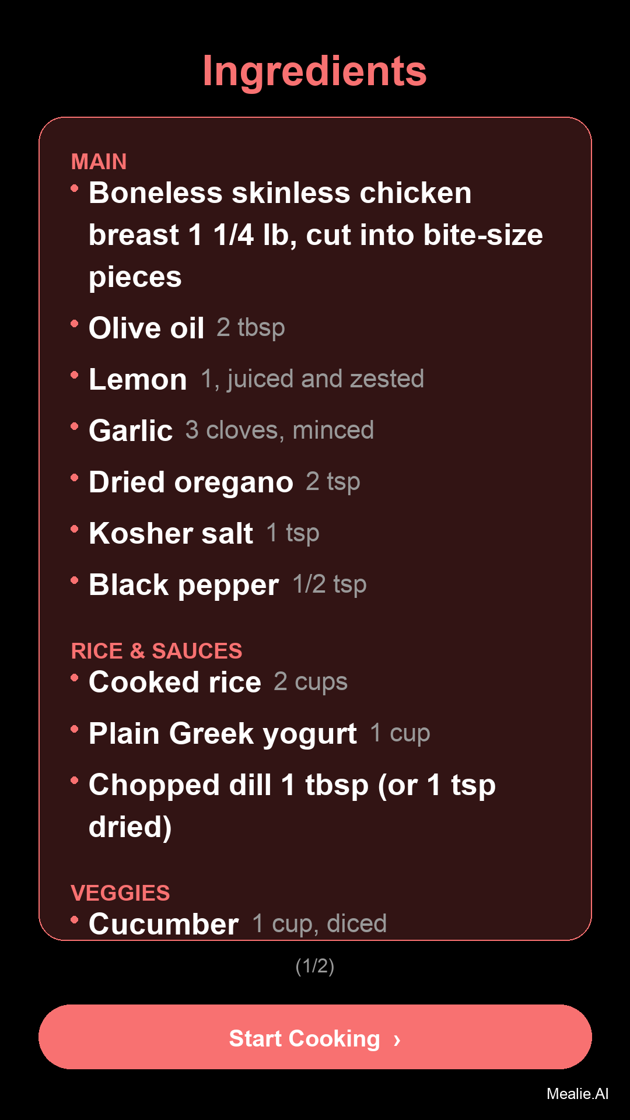Select the Plain Greek yogurt item
630x1120 pixels.
(x=259, y=733)
